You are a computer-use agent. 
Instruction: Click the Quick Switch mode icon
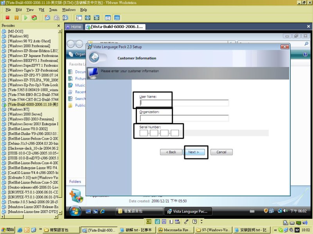(x=96, y=18)
